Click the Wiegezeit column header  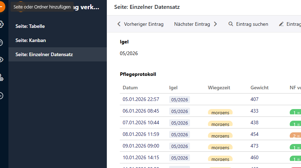coord(219,88)
